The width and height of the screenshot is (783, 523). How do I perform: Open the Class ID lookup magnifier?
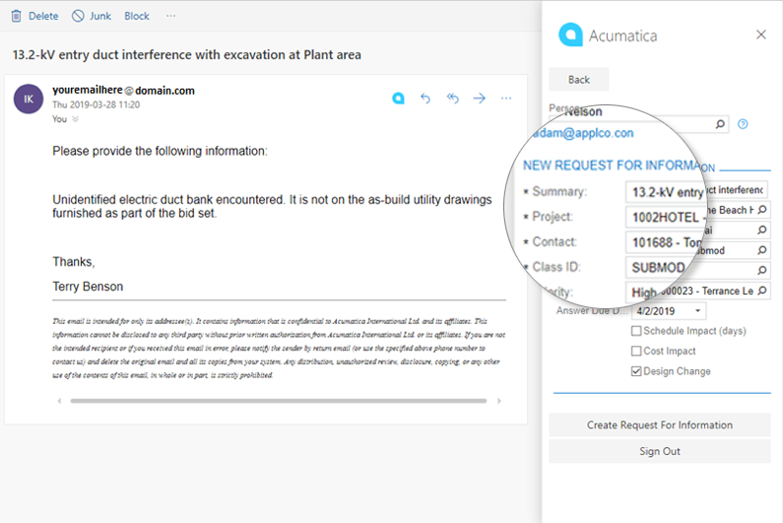pyautogui.click(x=762, y=250)
